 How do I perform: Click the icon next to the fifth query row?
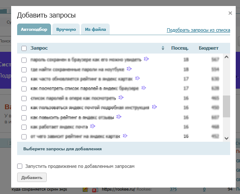pyautogui.click(x=121, y=98)
